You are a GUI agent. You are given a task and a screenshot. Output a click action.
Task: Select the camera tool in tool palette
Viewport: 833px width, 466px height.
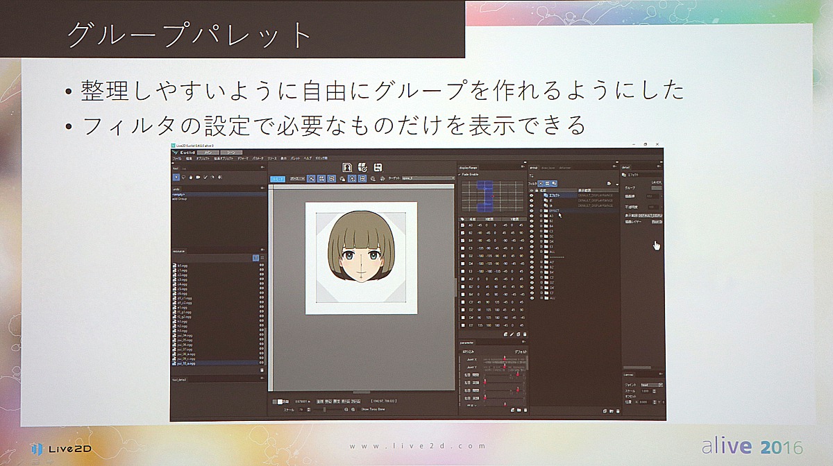[197, 178]
